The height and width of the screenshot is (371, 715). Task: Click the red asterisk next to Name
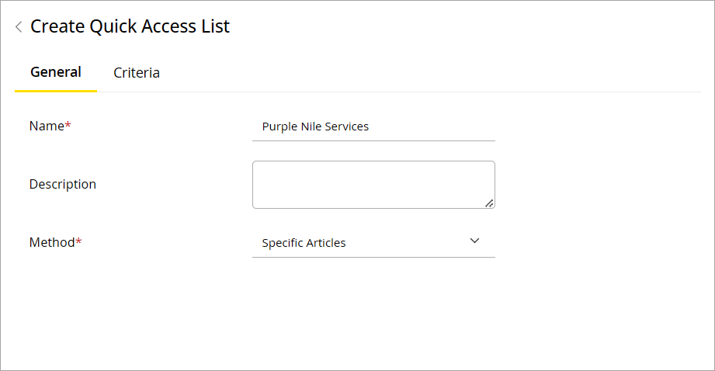pyautogui.click(x=68, y=125)
